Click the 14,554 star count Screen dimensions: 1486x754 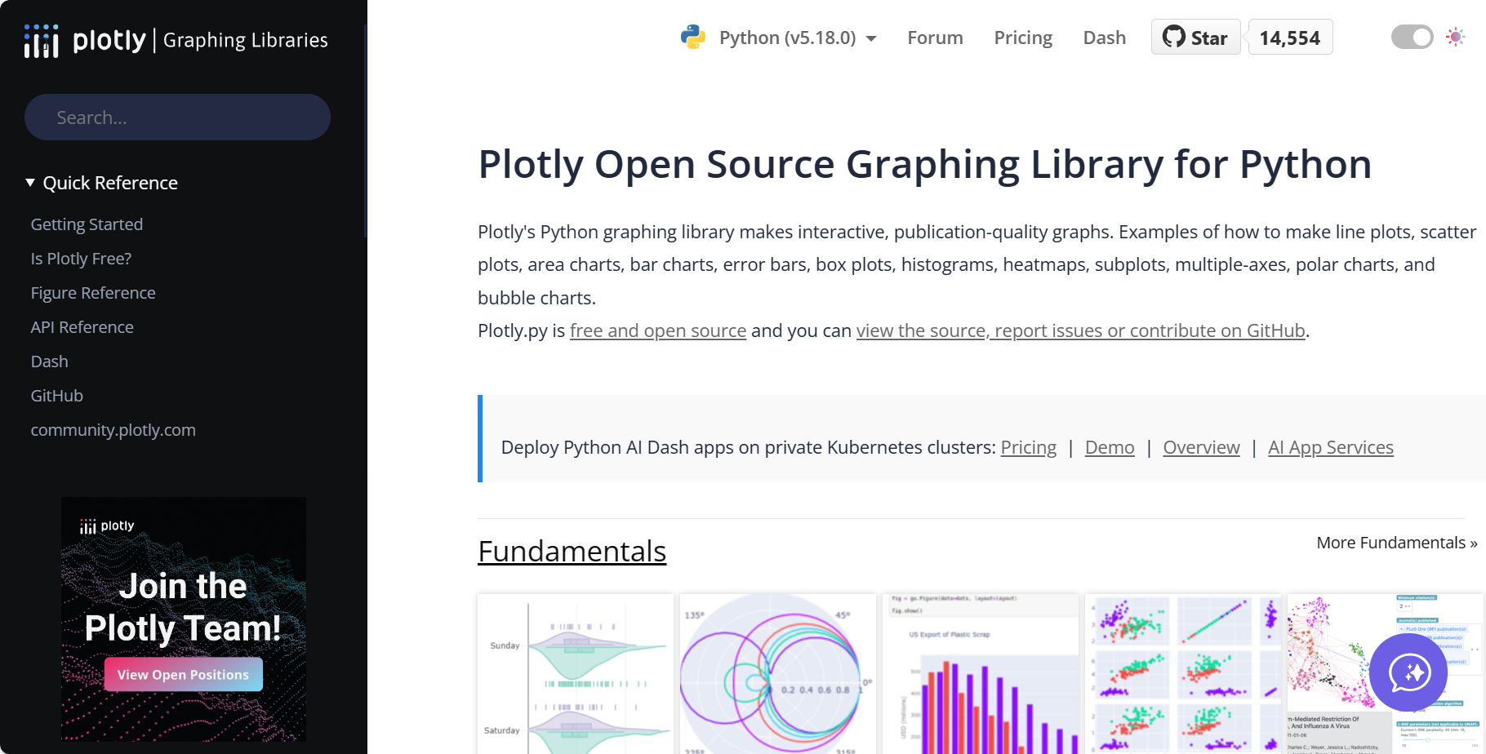(x=1290, y=38)
